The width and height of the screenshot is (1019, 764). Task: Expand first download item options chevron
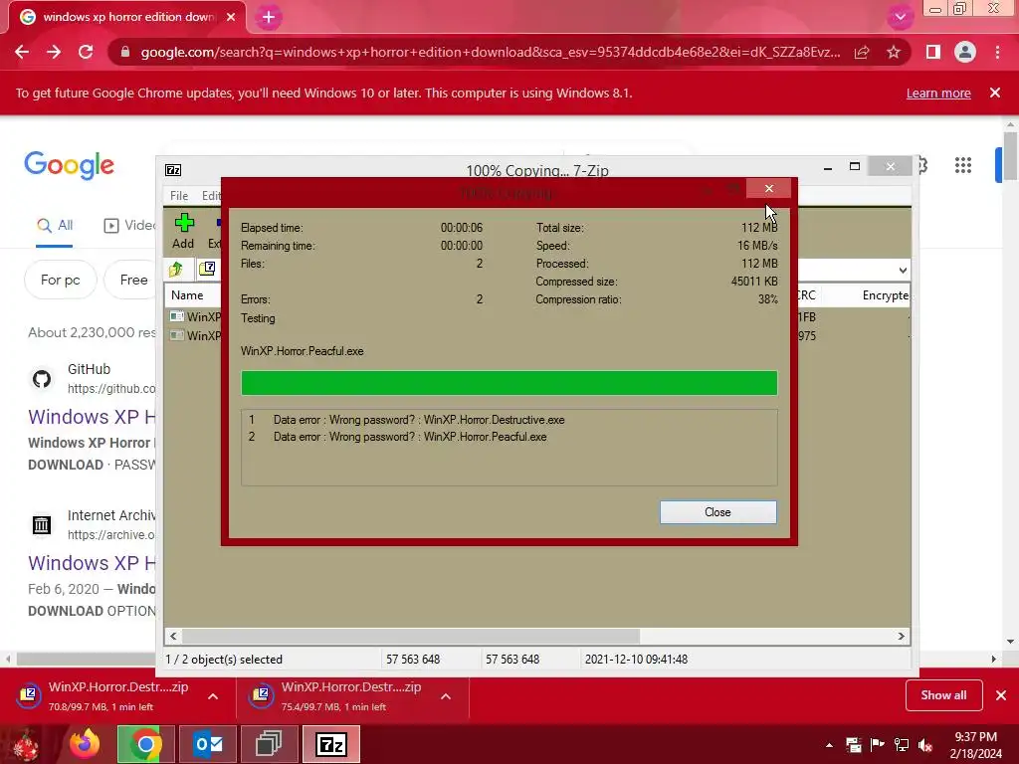click(x=213, y=696)
